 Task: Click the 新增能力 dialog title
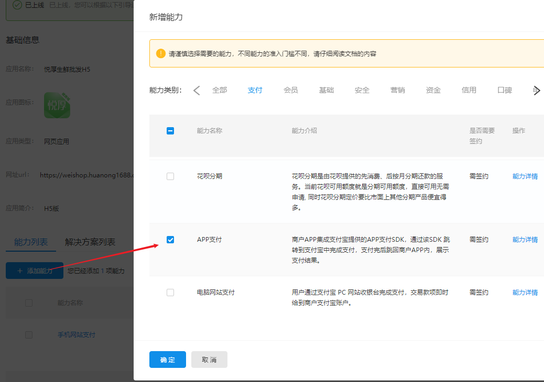point(166,17)
